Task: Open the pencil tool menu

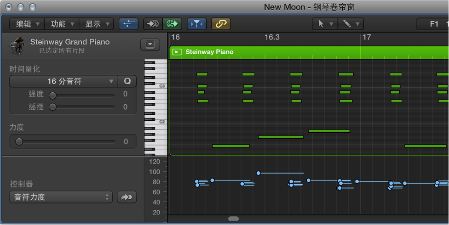Action: pyautogui.click(x=351, y=24)
